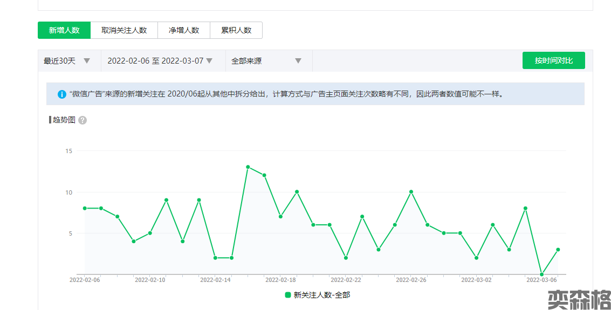The image size is (611, 310).
Task: Toggle the 新关注人数-全部 legend marker
Action: (x=288, y=295)
